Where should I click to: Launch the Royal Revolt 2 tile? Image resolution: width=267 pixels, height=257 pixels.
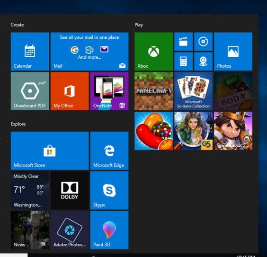tap(233, 131)
